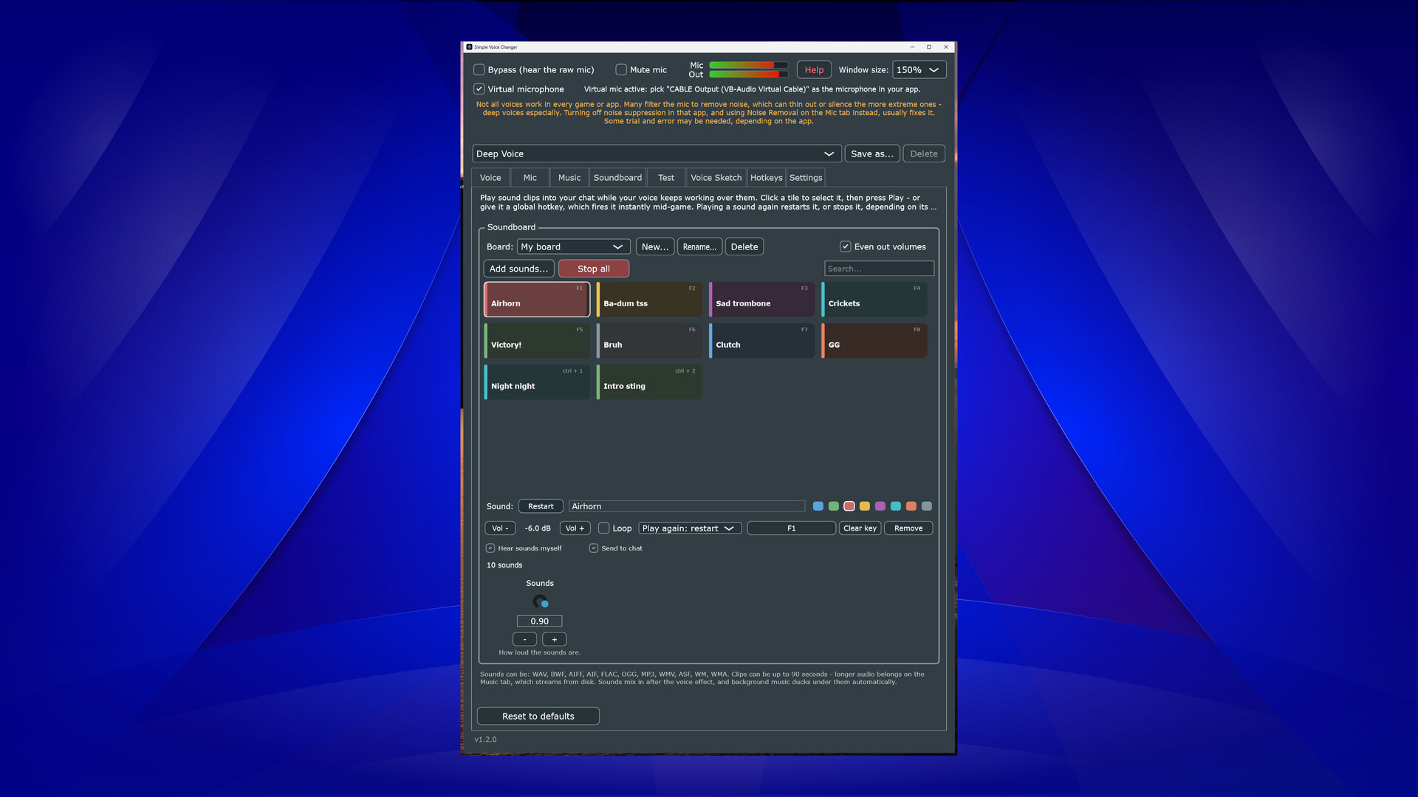Select the Sad trombone sound tile
This screenshot has width=1418, height=797.
coord(761,300)
